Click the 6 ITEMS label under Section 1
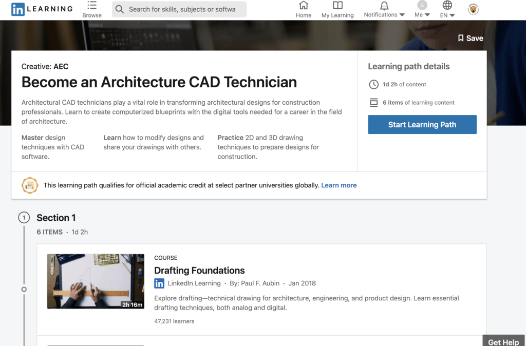Screen dimensions: 526x346 coord(49,232)
